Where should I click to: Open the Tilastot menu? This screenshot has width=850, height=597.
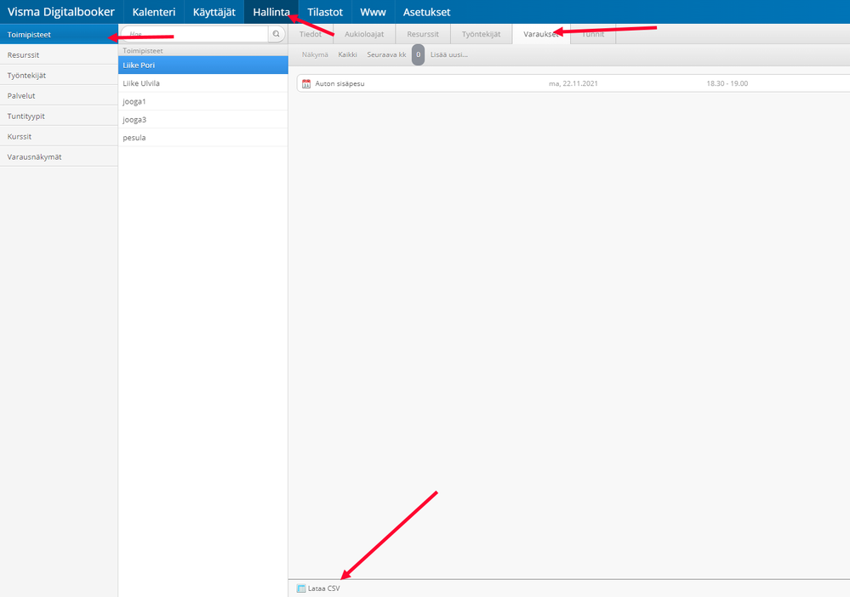[x=325, y=12]
